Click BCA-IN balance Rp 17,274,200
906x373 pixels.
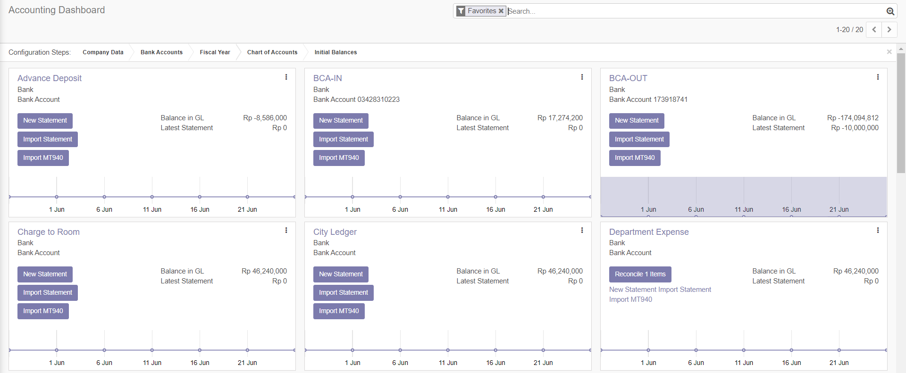click(560, 118)
